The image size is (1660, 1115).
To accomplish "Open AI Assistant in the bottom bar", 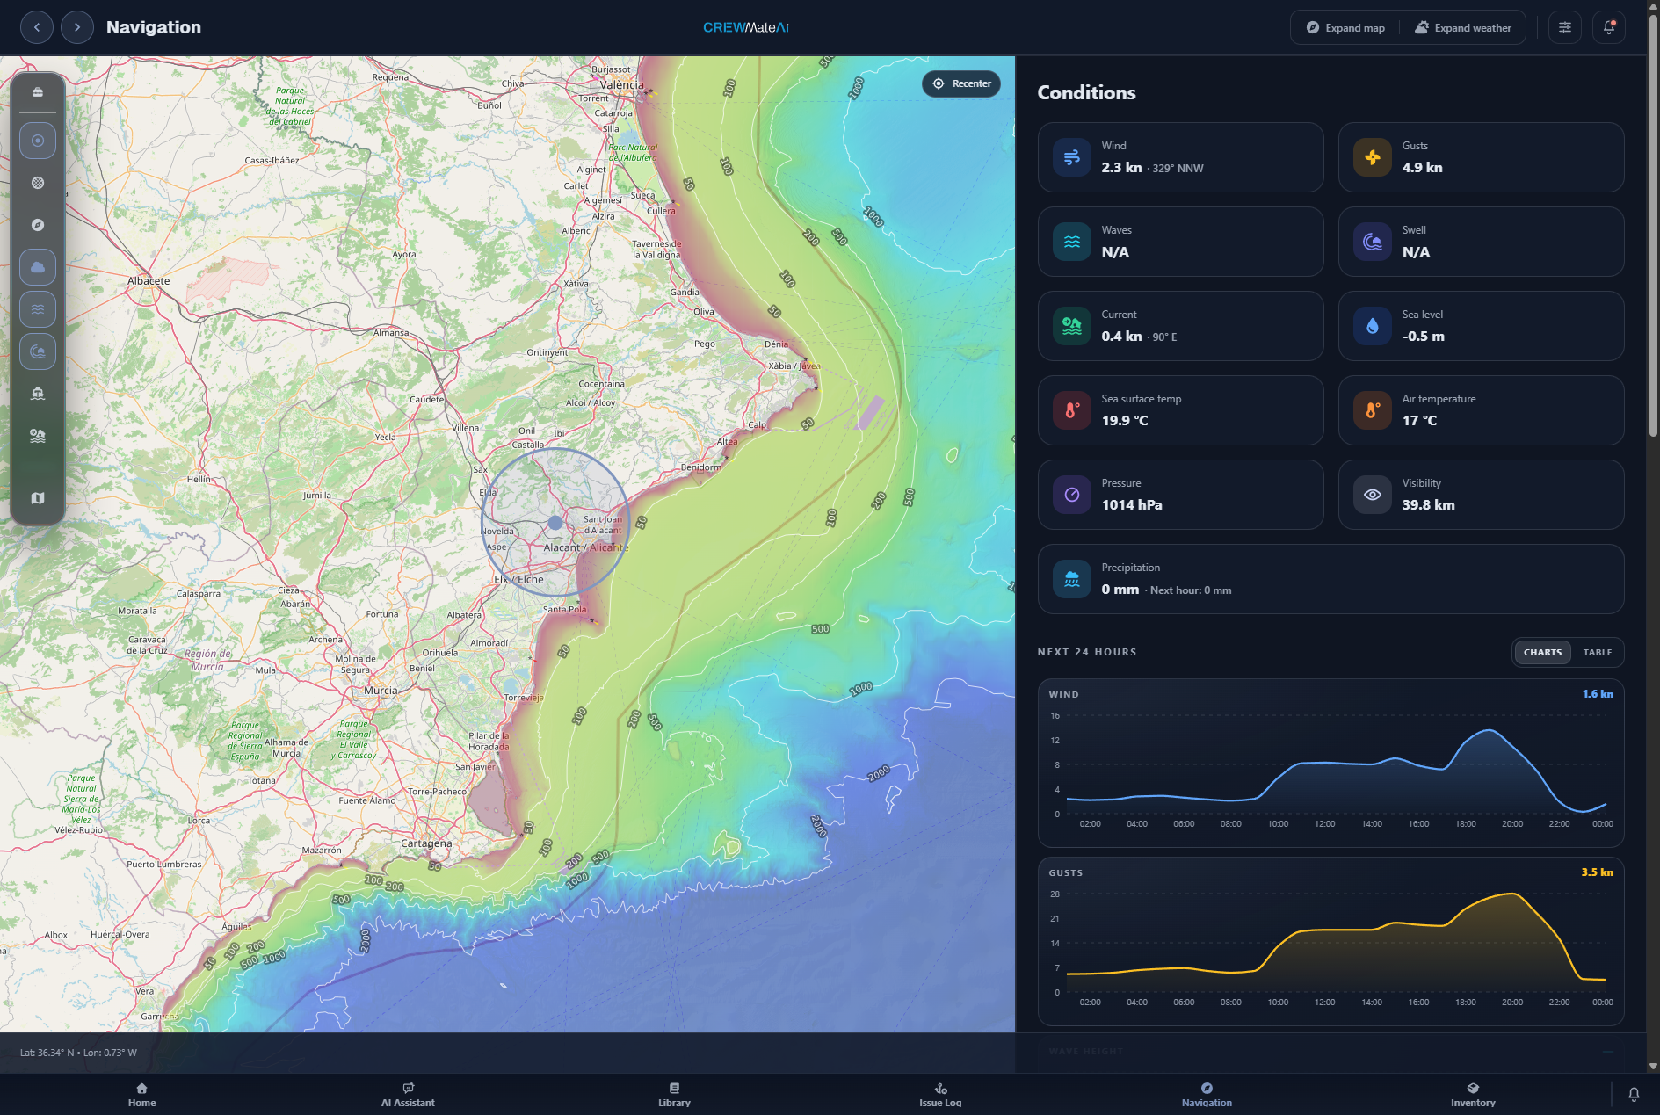I will pyautogui.click(x=408, y=1095).
